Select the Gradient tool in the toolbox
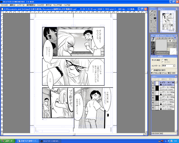The image size is (179, 143). 155,15
